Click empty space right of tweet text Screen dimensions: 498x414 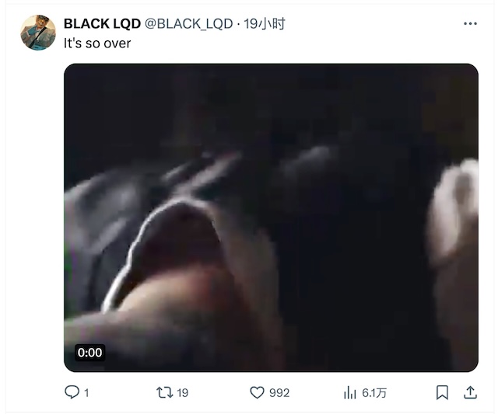tap(286, 43)
